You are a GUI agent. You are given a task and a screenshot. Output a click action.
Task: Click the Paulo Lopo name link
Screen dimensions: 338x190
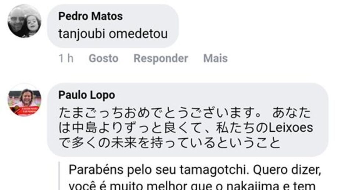tap(87, 95)
